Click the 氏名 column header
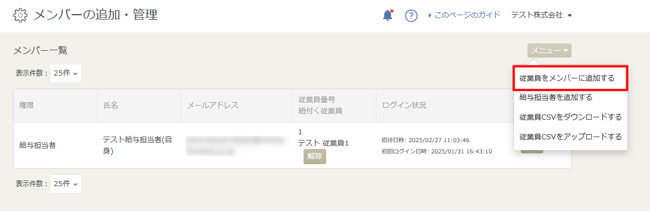The height and width of the screenshot is (211, 650). pos(111,105)
